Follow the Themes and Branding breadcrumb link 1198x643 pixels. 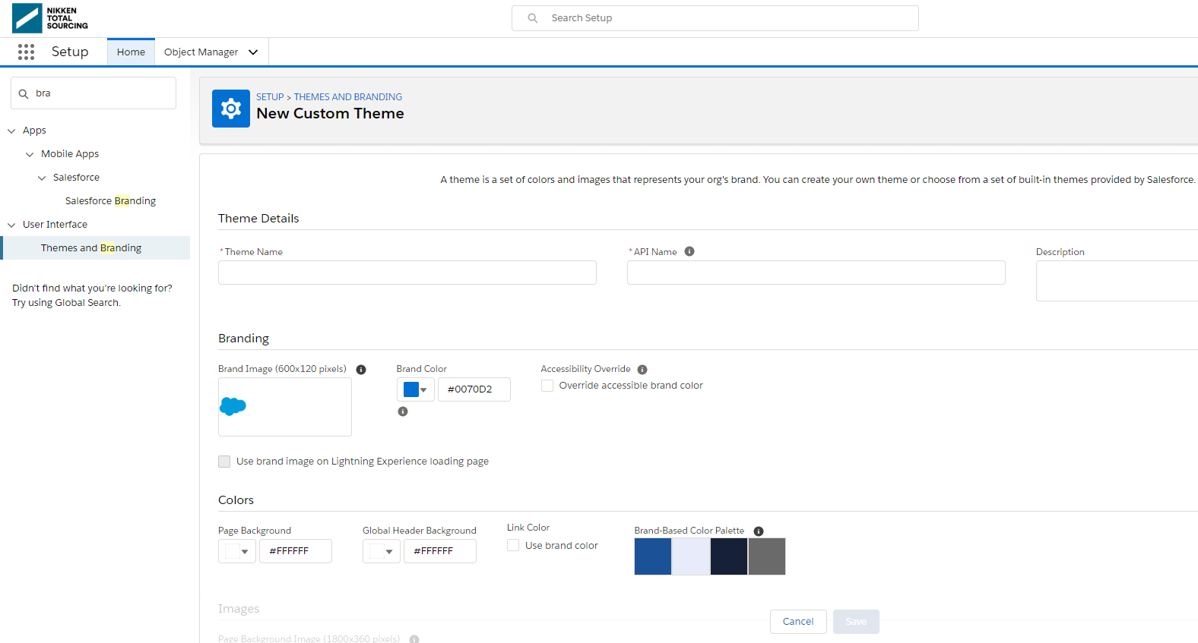click(347, 96)
